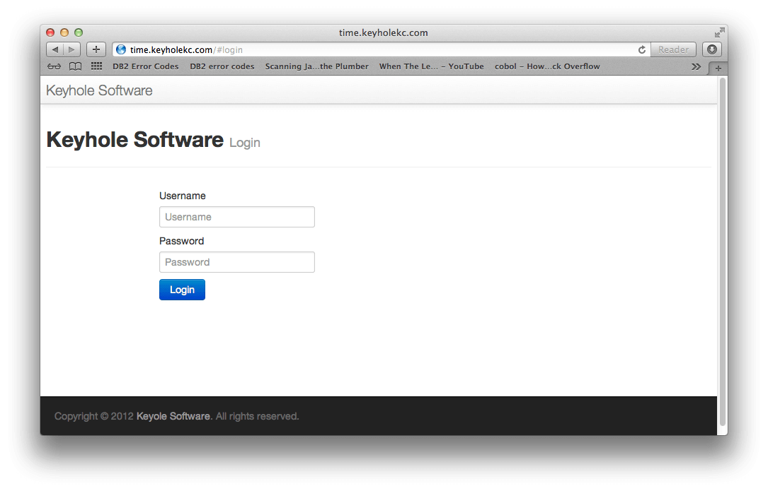The height and width of the screenshot is (491, 768).
Task: Show Top Sites grid icon
Action: click(x=96, y=66)
